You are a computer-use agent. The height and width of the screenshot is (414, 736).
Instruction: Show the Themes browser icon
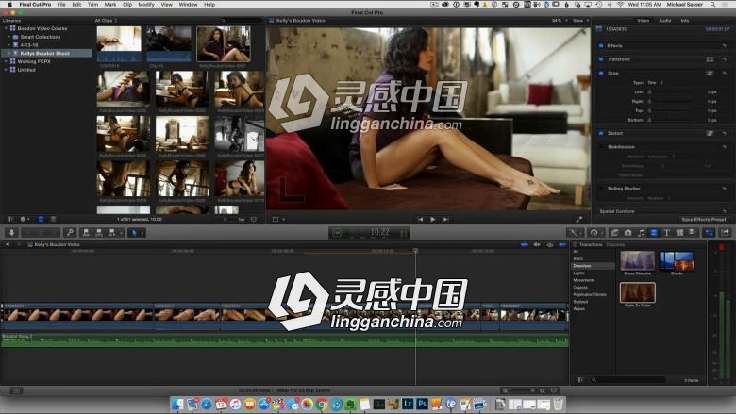[692, 233]
